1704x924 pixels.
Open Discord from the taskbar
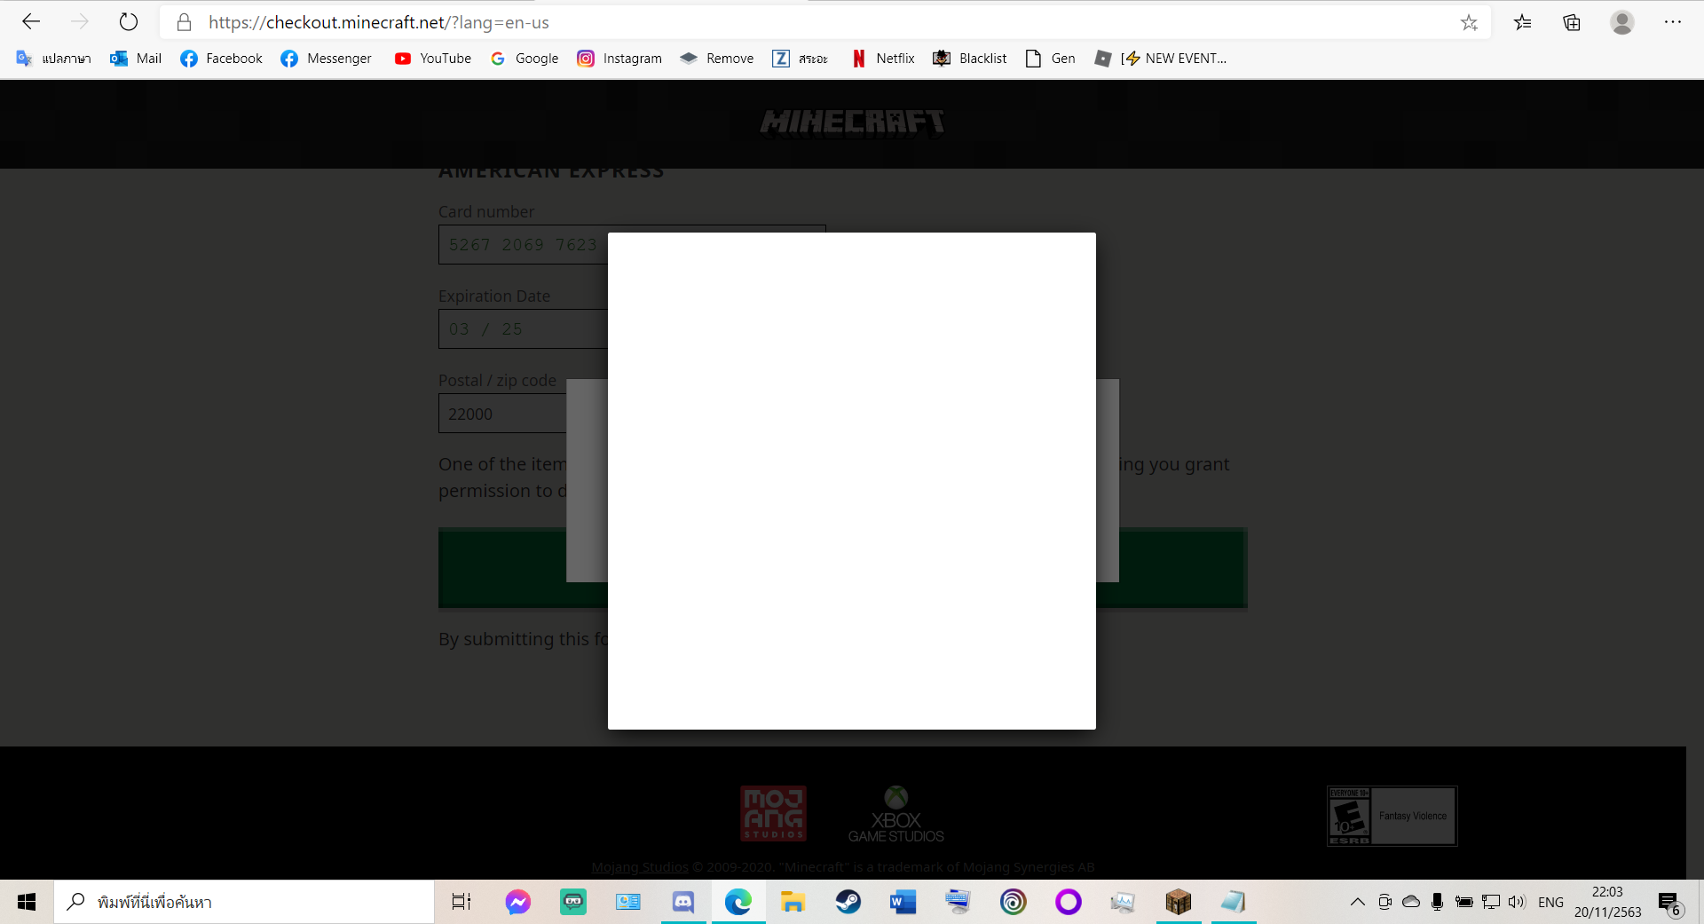683,902
